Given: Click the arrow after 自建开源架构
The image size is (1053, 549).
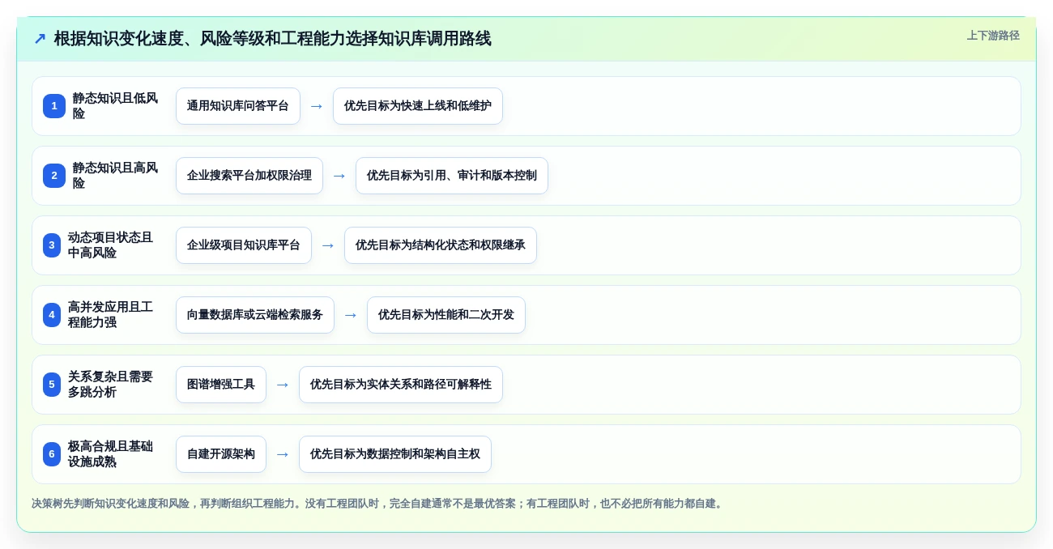Looking at the screenshot, I should [x=283, y=454].
